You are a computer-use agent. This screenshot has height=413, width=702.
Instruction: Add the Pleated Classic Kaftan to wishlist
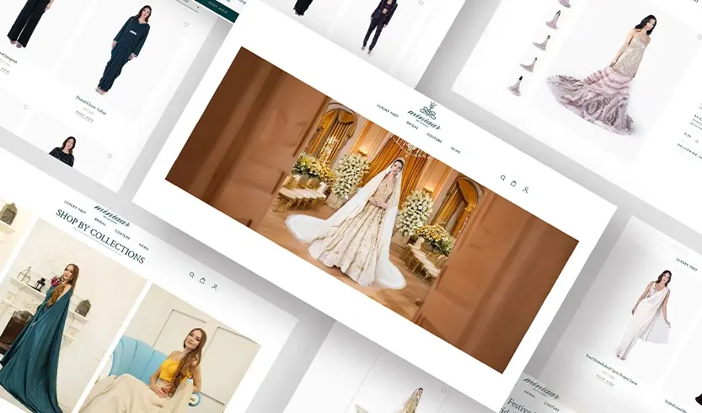(x=185, y=24)
